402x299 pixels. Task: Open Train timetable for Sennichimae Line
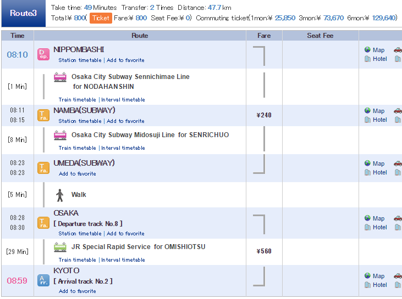coord(77,100)
